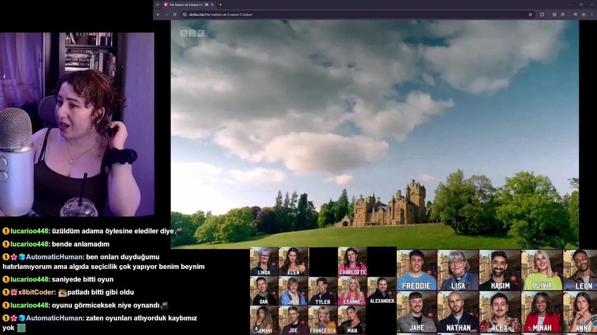Mute the tab via its audio indicator

click(x=207, y=5)
